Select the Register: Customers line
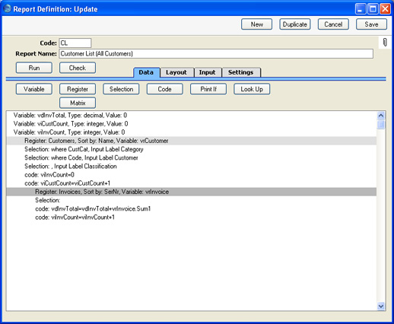This screenshot has width=394, height=324. coord(192,141)
